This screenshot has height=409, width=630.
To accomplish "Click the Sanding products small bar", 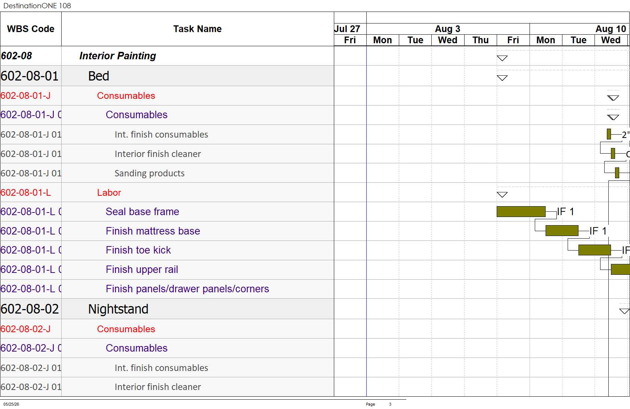I will pos(617,173).
